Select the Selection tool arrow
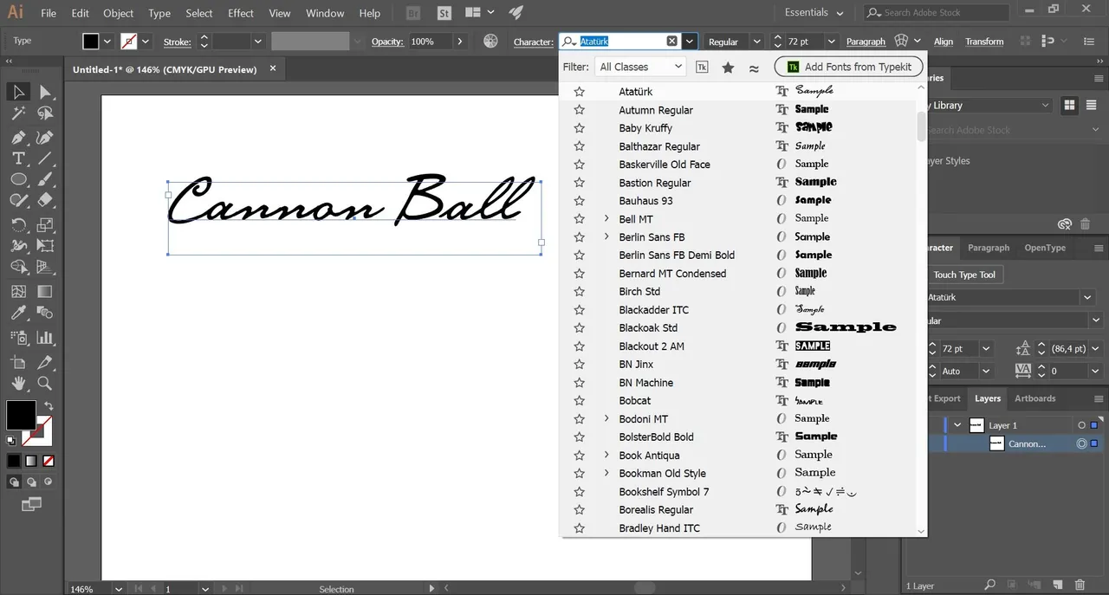This screenshot has width=1109, height=595. [x=18, y=92]
